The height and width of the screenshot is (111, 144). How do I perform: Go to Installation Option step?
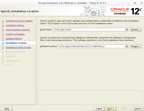pos(15,25)
